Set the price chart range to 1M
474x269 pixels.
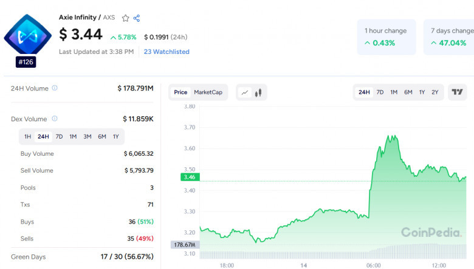pyautogui.click(x=394, y=92)
